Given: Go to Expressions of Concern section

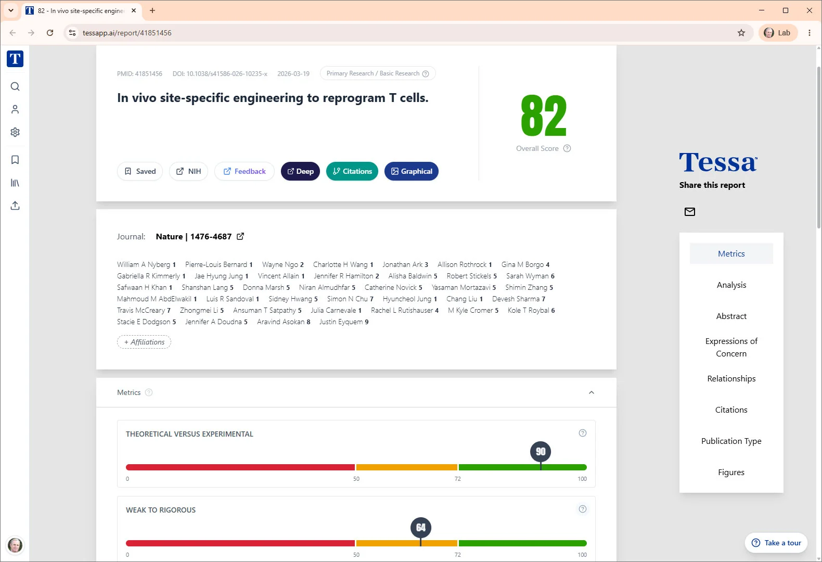Looking at the screenshot, I should pyautogui.click(x=731, y=347).
